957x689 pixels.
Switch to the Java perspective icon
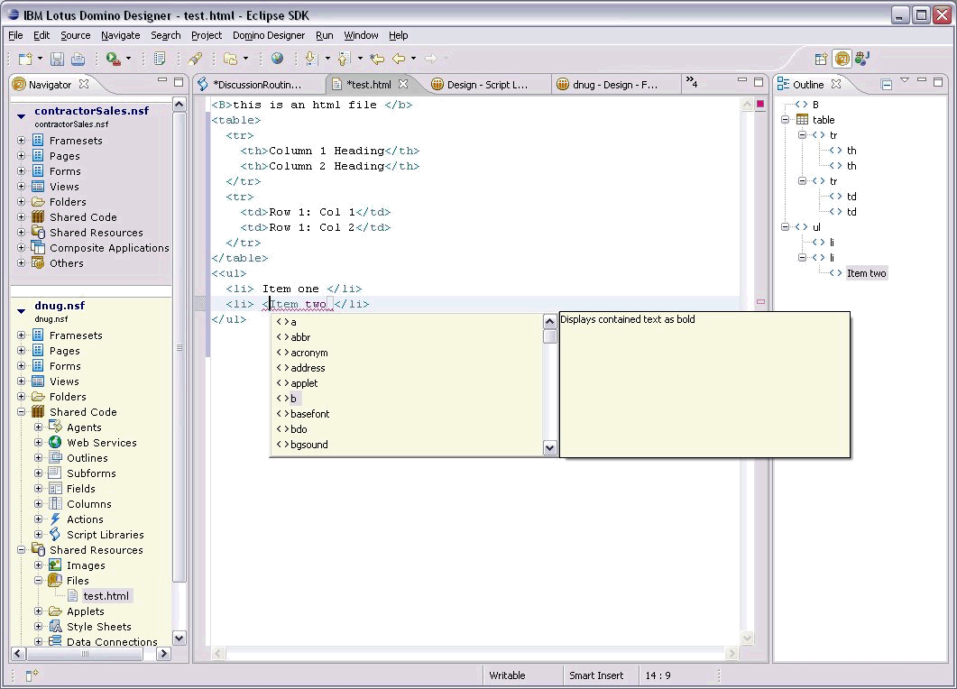point(862,59)
